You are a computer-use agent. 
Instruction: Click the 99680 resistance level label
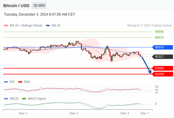pyautogui.click(x=159, y=32)
